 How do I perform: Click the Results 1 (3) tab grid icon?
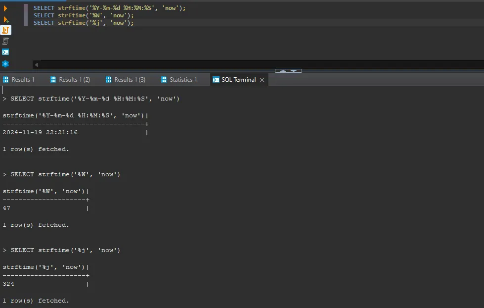108,79
